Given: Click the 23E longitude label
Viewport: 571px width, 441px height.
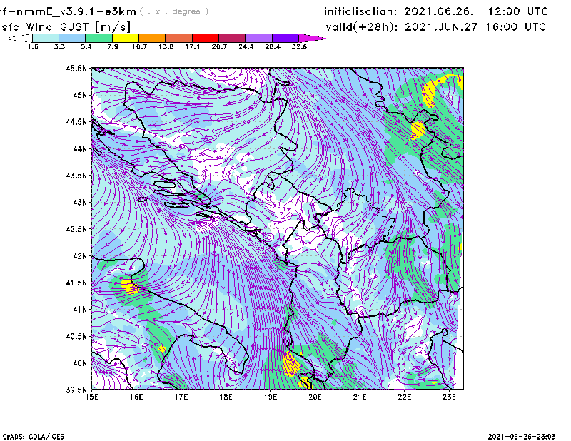Looking at the screenshot, I should 449,397.
